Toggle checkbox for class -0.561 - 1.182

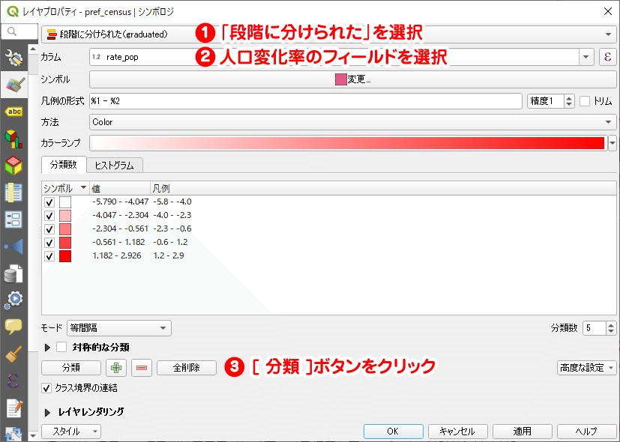click(49, 243)
